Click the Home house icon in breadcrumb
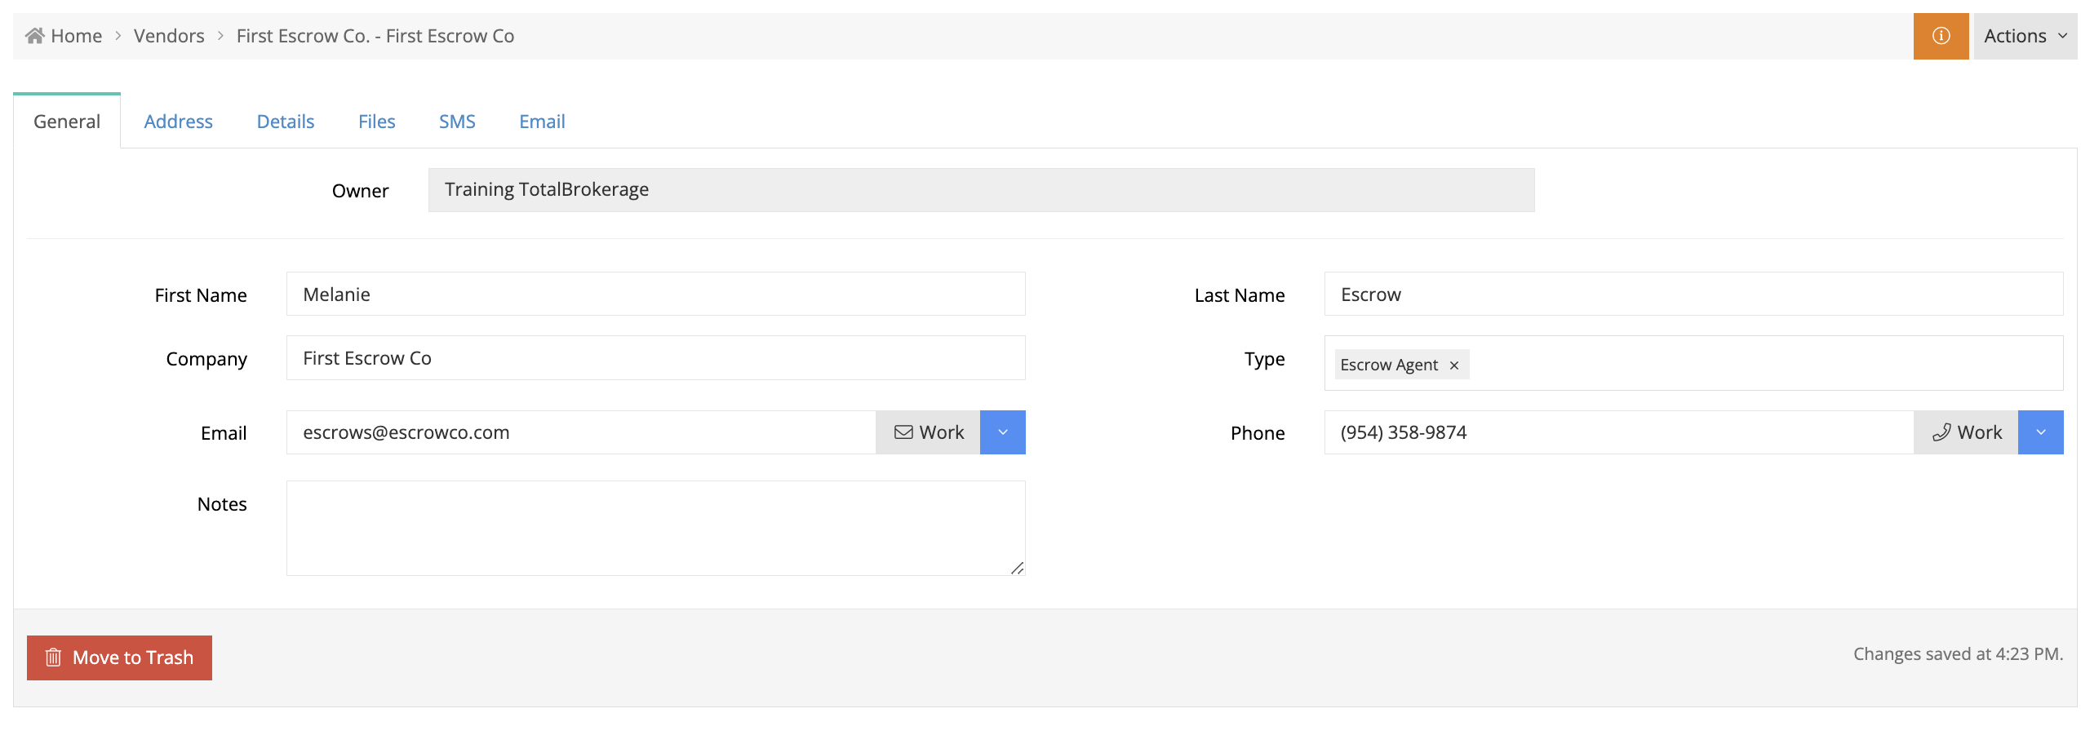This screenshot has height=744, width=2081. [x=34, y=36]
